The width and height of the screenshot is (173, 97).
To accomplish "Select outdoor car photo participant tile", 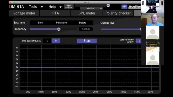I will 153,46.
